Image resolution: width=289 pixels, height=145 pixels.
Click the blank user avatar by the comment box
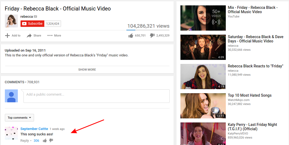11,96
